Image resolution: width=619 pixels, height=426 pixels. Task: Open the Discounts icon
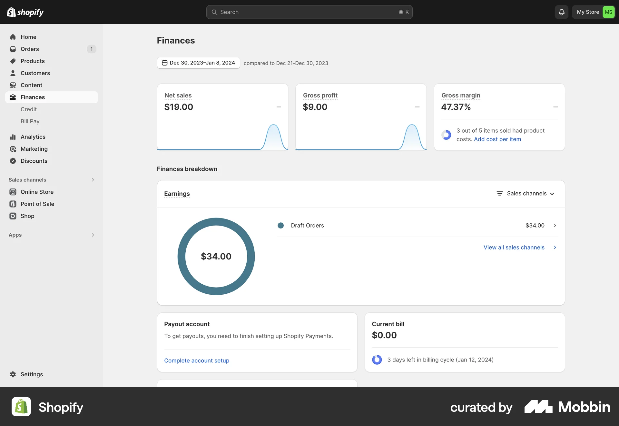13,161
